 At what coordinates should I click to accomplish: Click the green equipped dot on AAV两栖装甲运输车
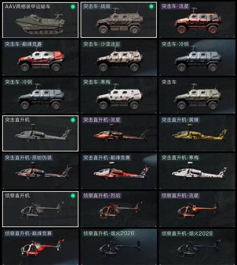[73, 7]
